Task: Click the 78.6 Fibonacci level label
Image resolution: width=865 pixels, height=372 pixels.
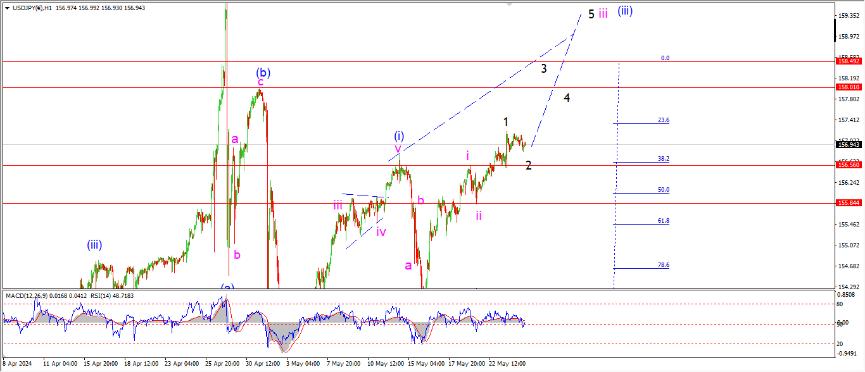Action: [664, 265]
